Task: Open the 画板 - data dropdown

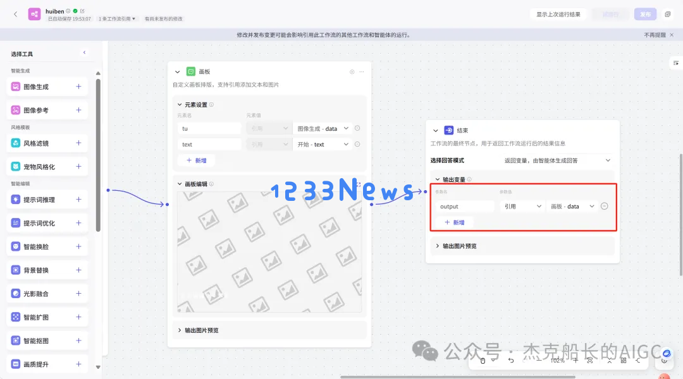Action: (572, 207)
